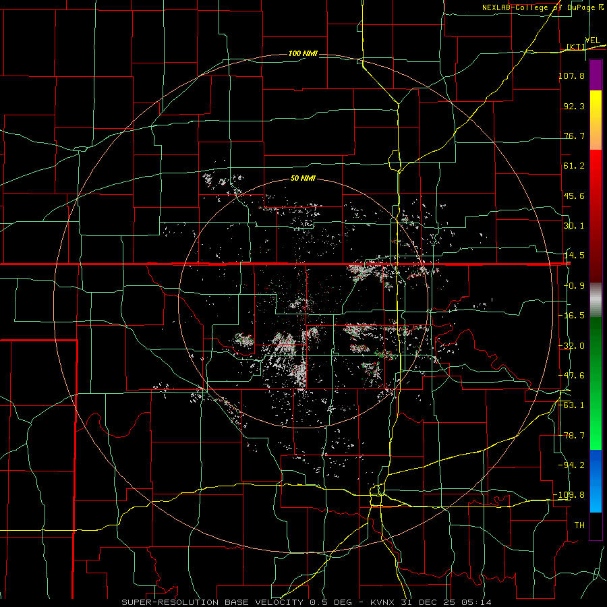Select the 14.5 value on the velocity scale

click(x=574, y=256)
